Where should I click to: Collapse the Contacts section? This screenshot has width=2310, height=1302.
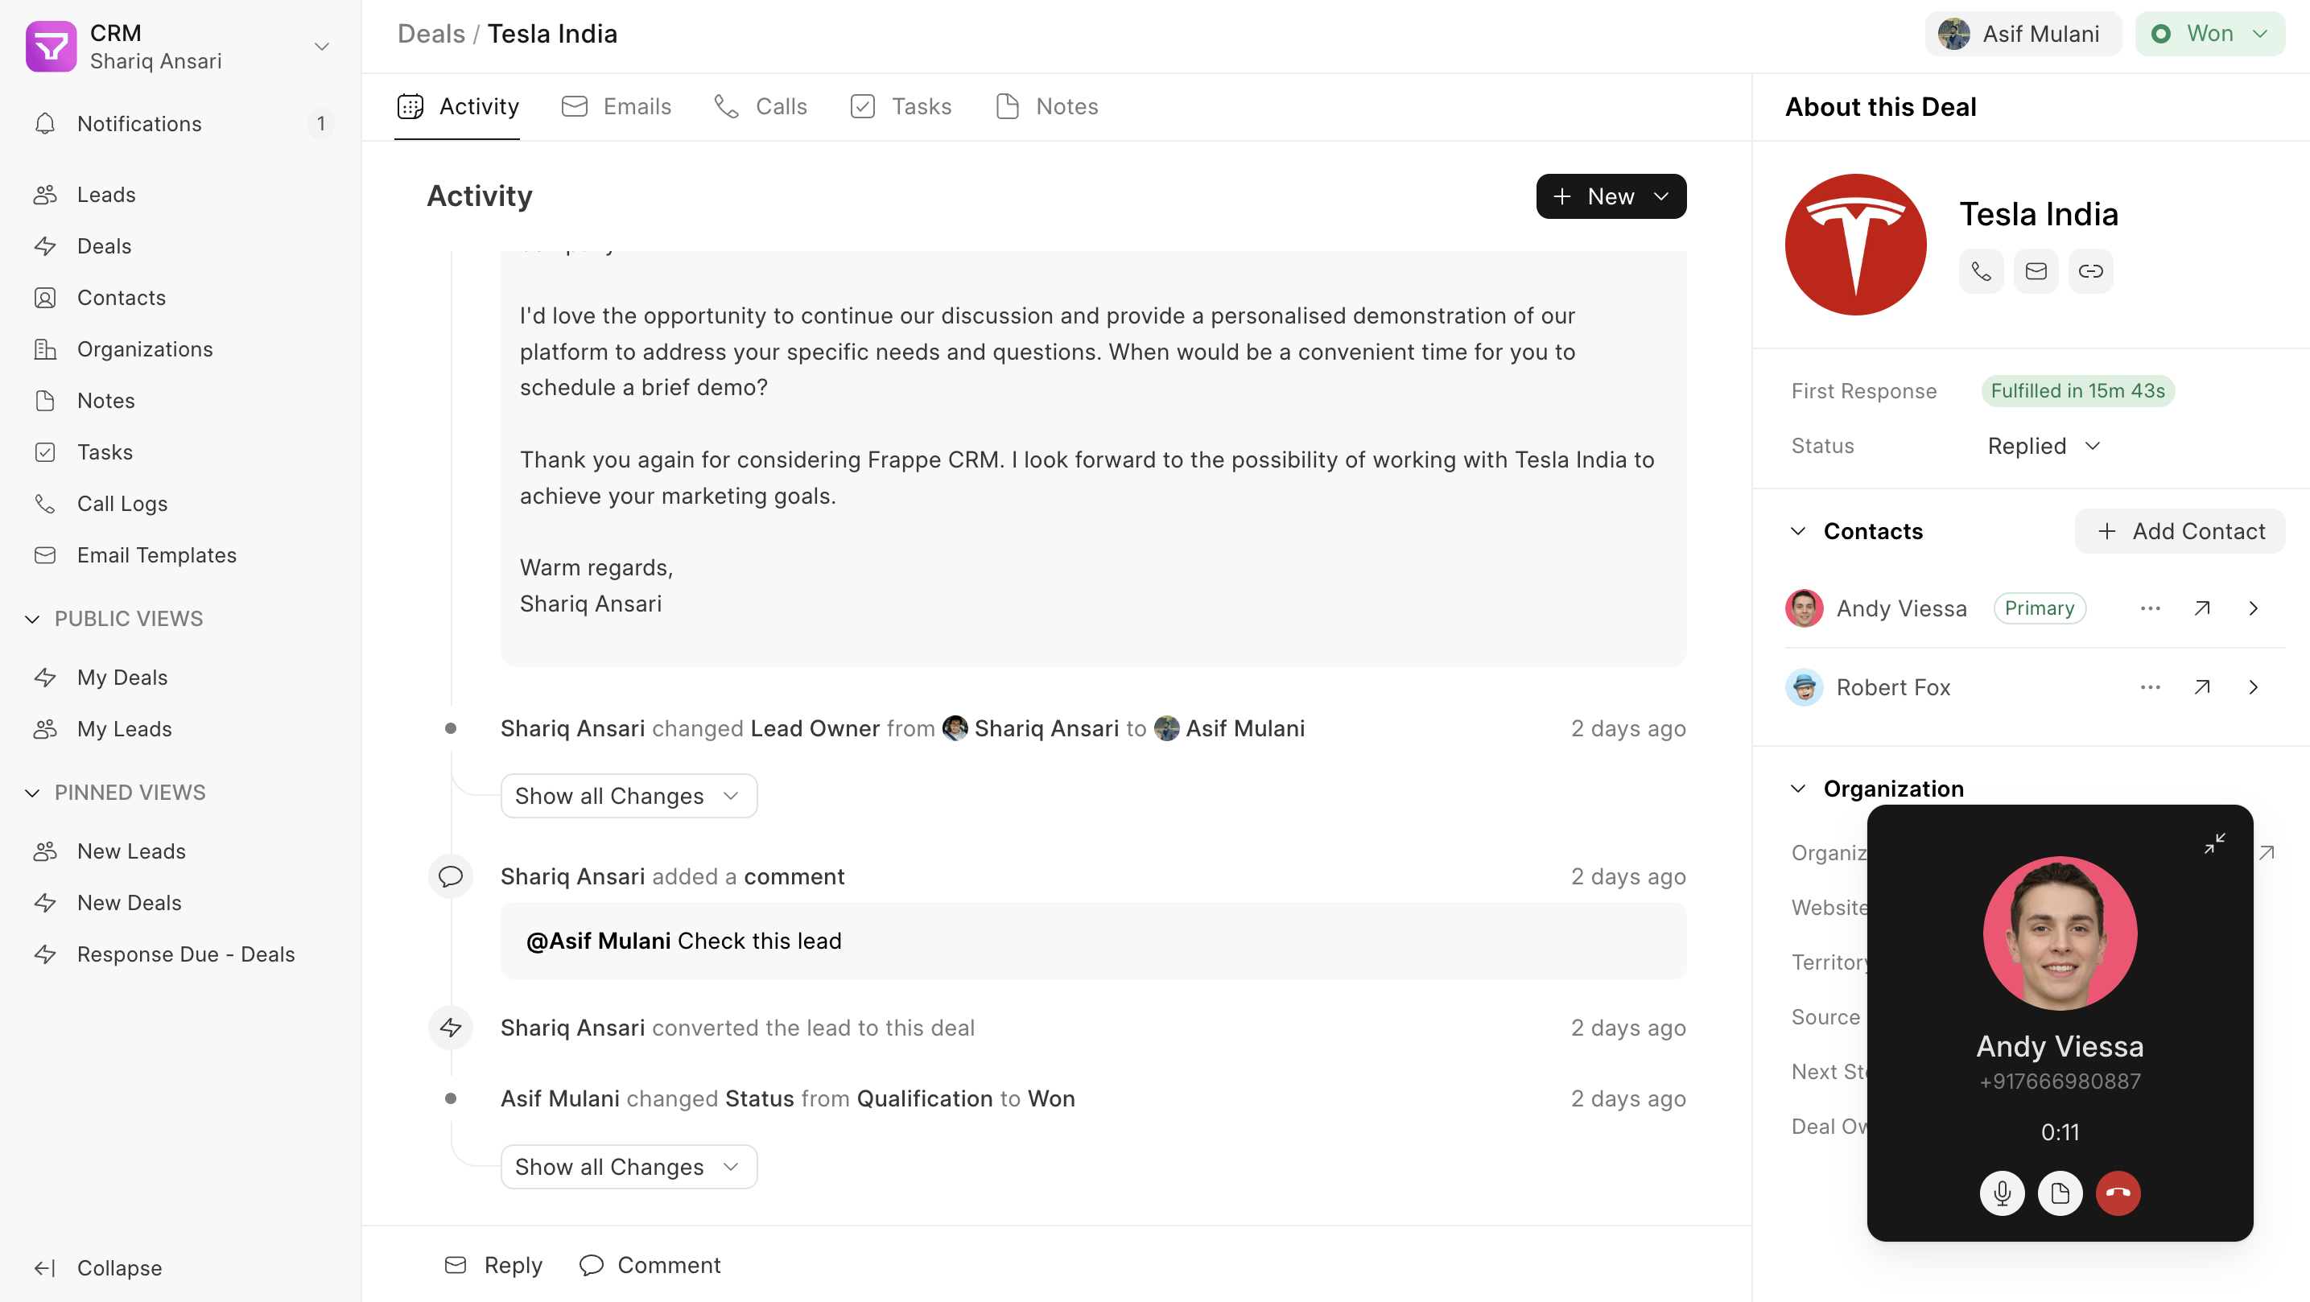click(x=1797, y=531)
